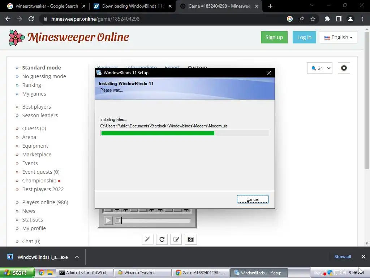Click the replay progress slider handle
This screenshot has height=278, width=370.
click(x=118, y=220)
